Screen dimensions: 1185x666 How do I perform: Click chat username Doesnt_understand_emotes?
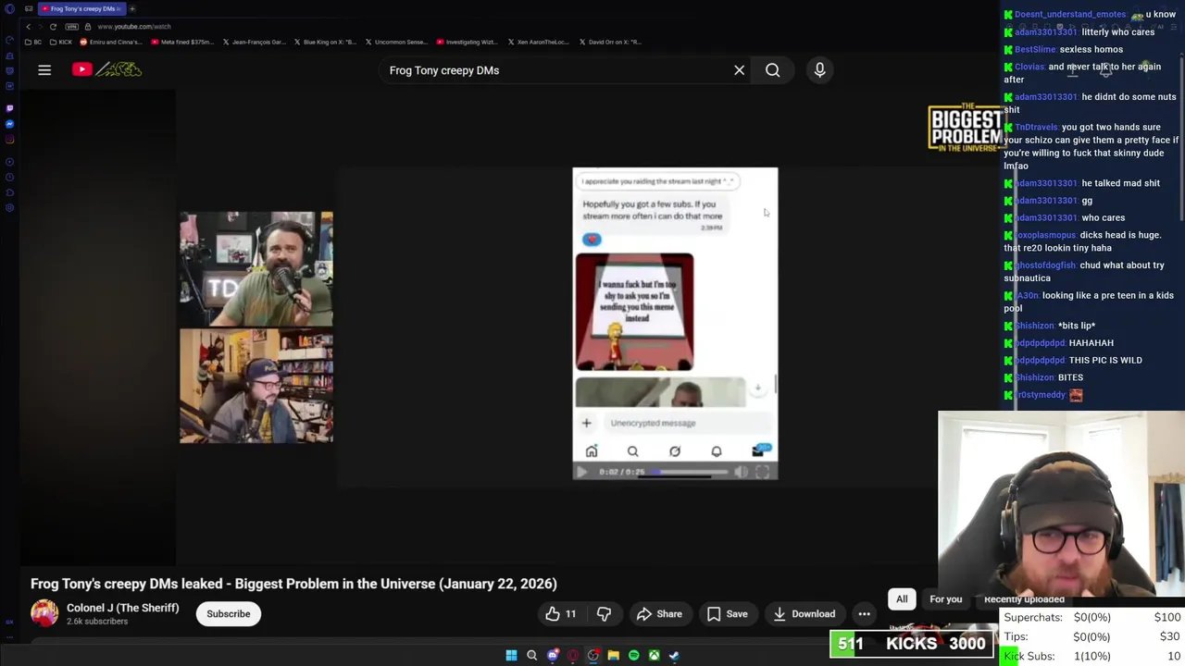1070,15
